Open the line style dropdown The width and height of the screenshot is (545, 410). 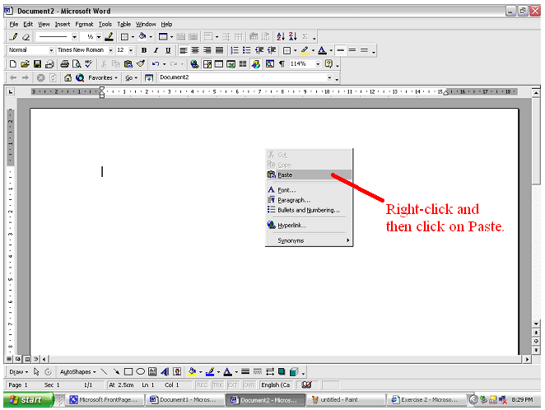(74, 36)
